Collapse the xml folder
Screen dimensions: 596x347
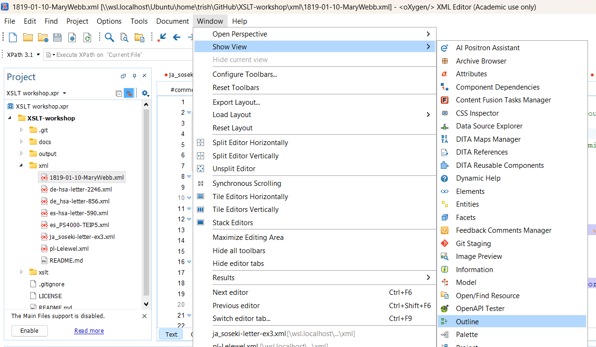[21, 165]
